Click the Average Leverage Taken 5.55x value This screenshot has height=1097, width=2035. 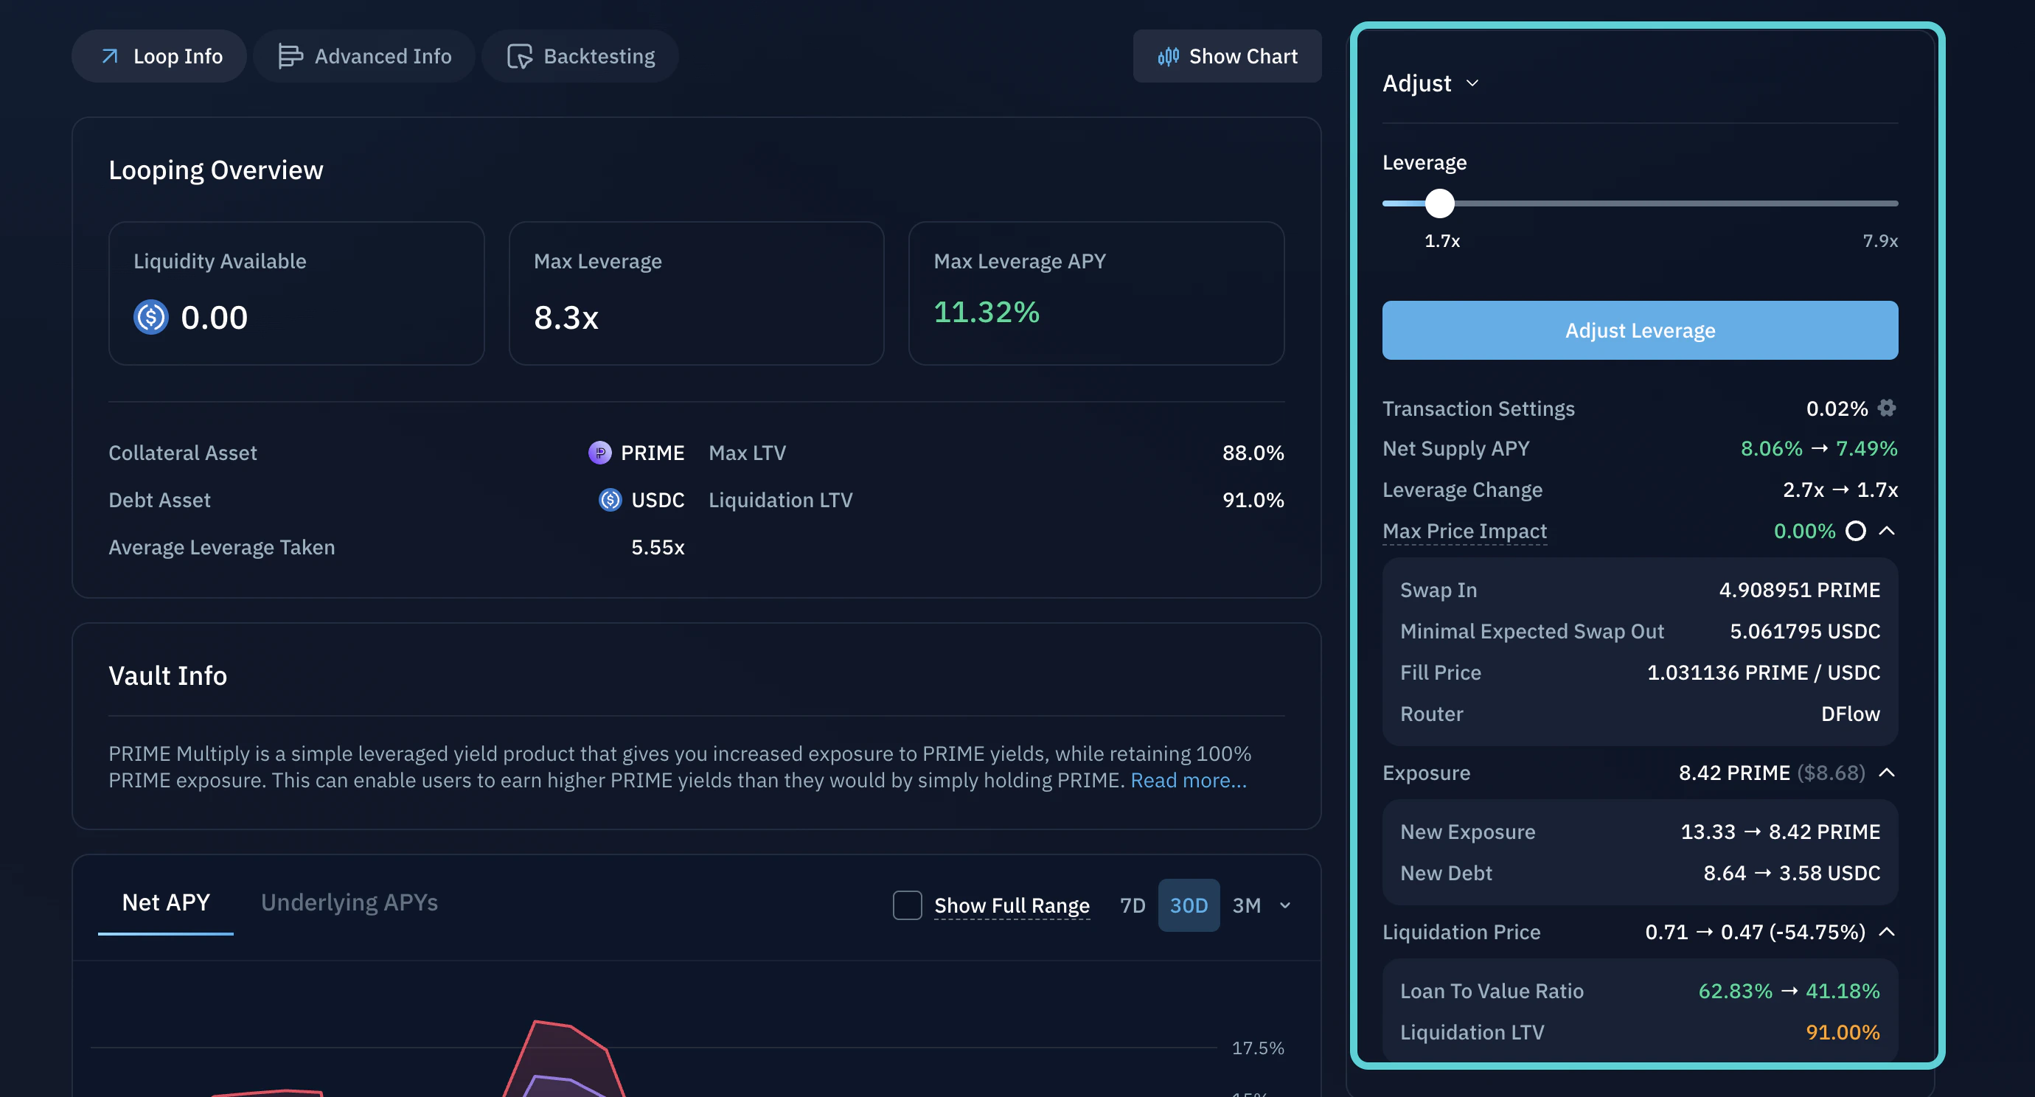pyautogui.click(x=657, y=547)
